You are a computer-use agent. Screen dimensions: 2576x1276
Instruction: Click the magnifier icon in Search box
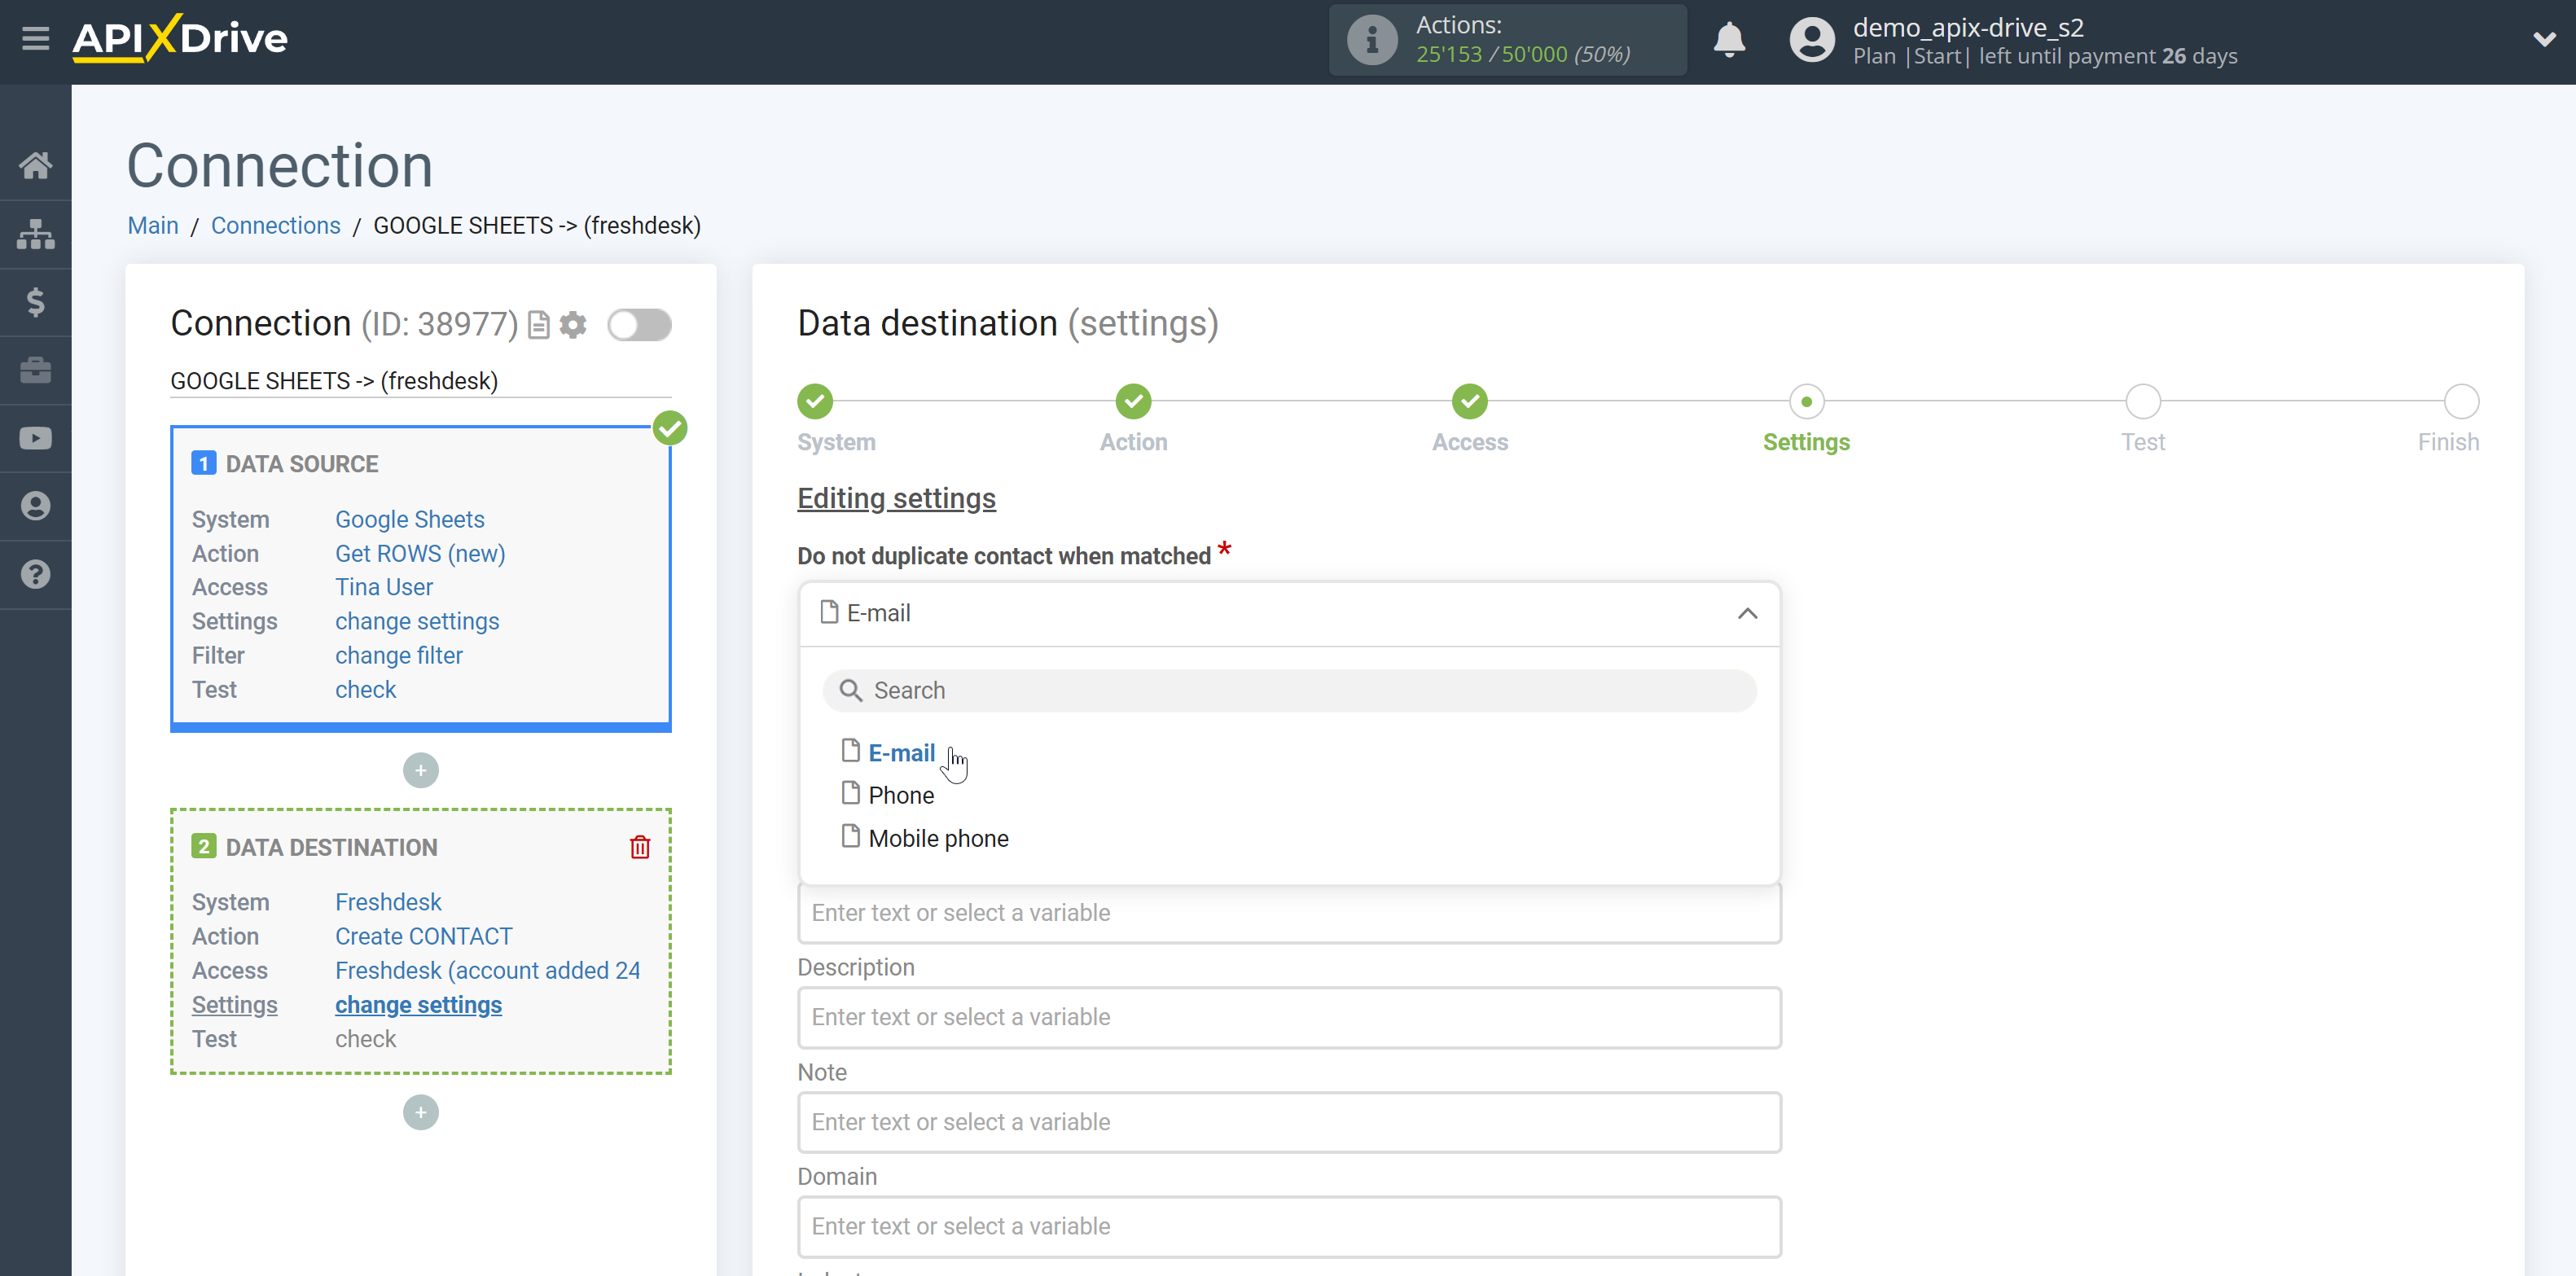pyautogui.click(x=850, y=690)
